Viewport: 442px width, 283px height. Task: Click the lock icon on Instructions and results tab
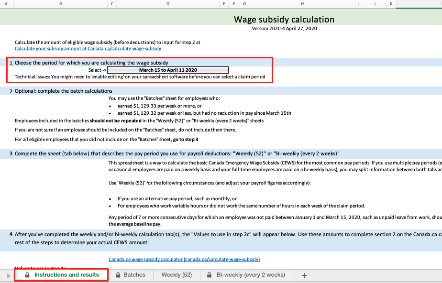point(27,274)
